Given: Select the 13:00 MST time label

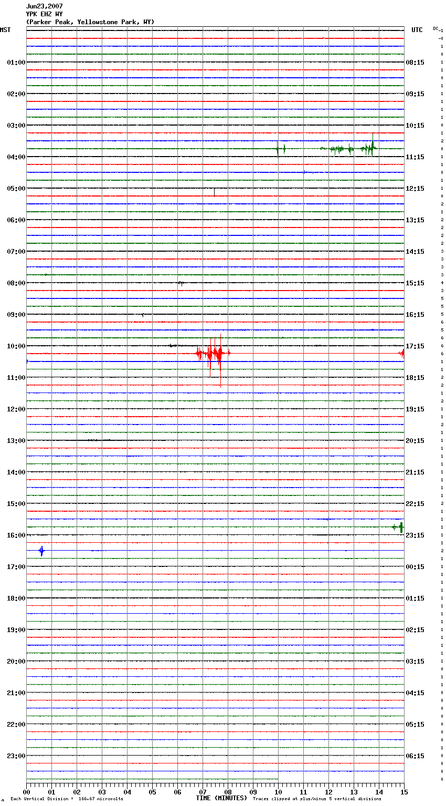Looking at the screenshot, I should tap(16, 441).
